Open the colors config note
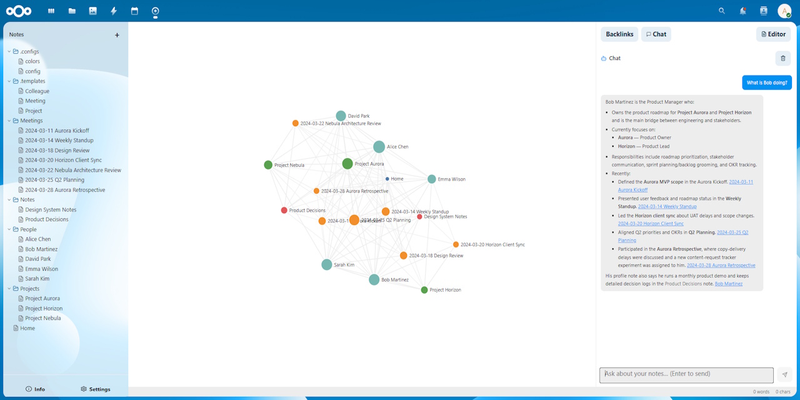 pos(32,61)
